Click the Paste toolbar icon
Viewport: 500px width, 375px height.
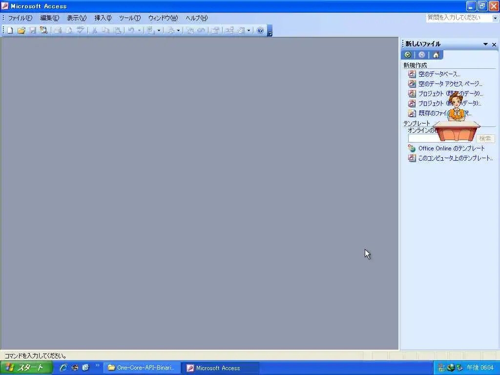point(117,30)
